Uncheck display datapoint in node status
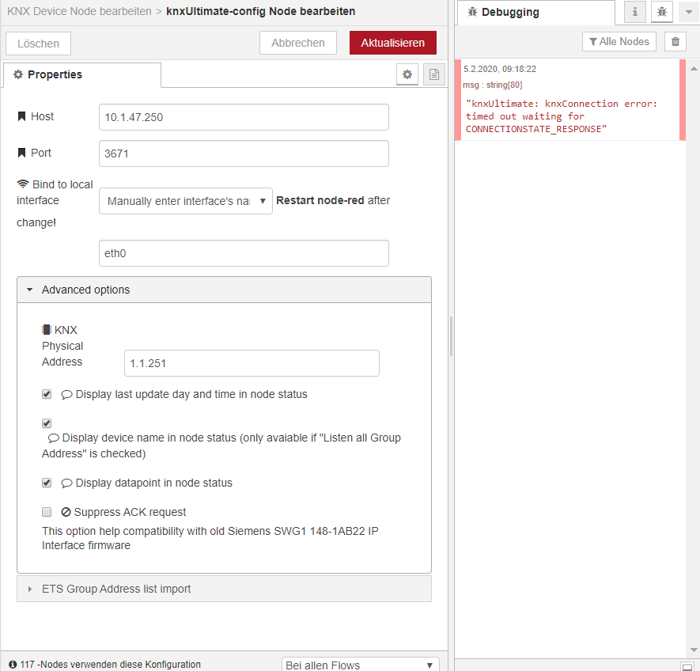Image resolution: width=700 pixels, height=671 pixels. coord(46,483)
